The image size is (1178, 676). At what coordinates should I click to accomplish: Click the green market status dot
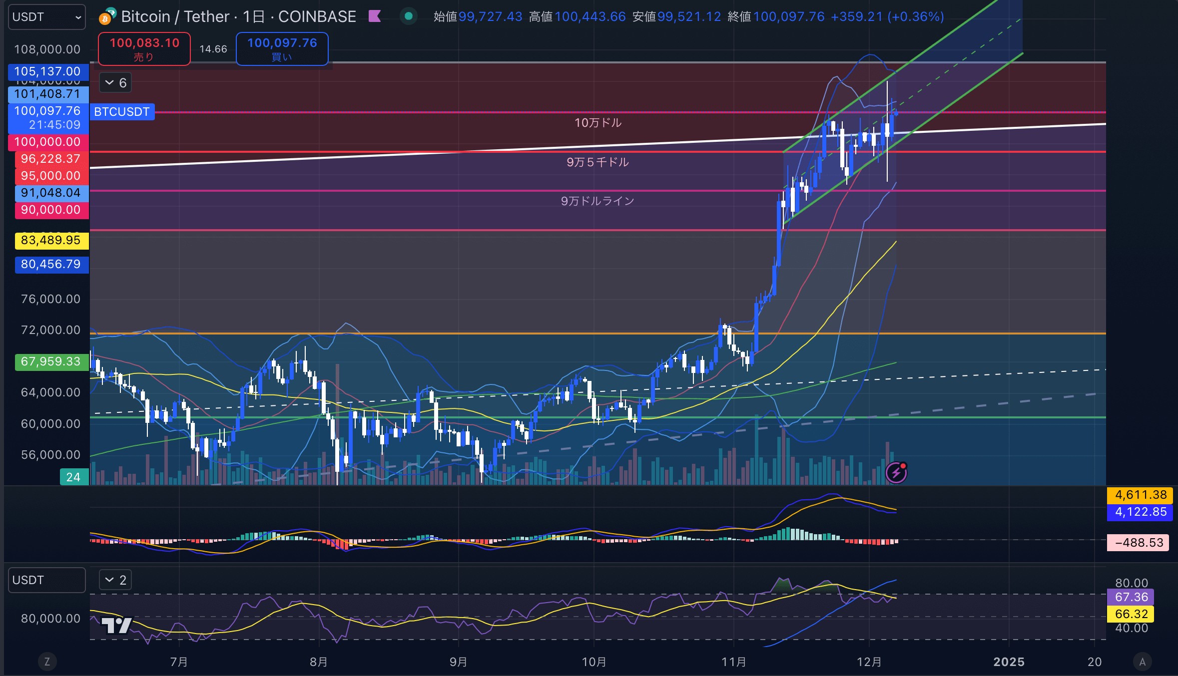pyautogui.click(x=408, y=16)
